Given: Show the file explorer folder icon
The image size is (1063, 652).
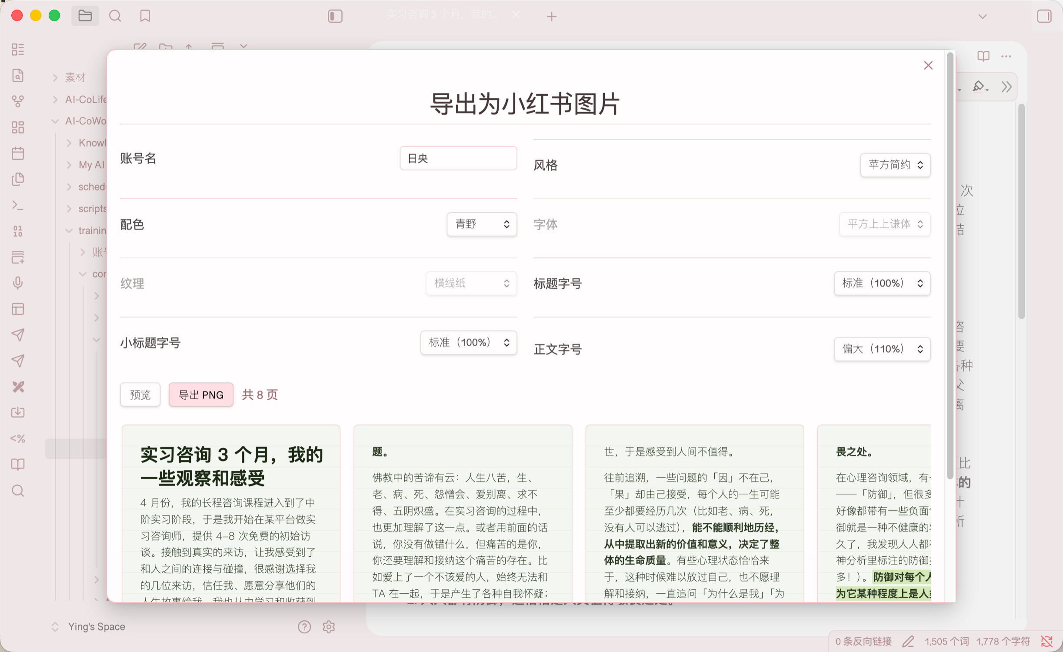Looking at the screenshot, I should 85,16.
